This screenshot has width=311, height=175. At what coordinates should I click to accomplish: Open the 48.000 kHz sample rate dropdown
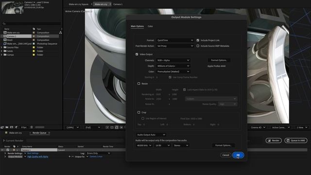click(x=144, y=145)
